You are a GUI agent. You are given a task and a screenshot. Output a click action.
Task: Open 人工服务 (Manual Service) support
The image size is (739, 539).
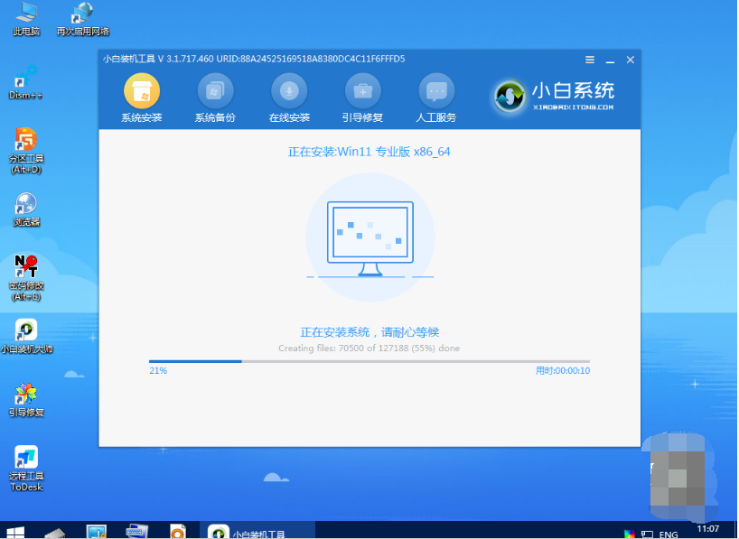[436, 97]
